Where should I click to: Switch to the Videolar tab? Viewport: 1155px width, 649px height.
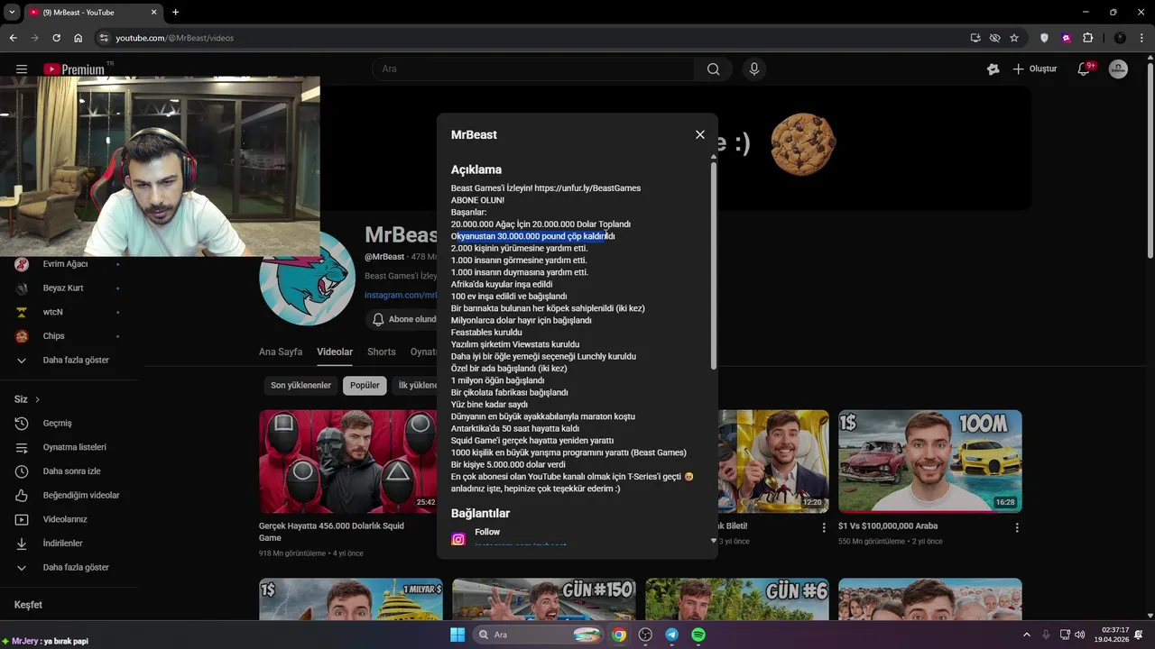(335, 352)
